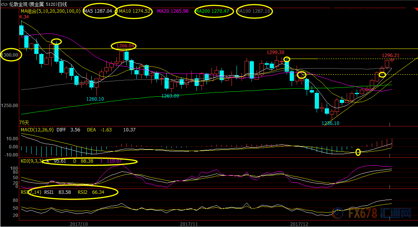
Task: Click the 1250.00 price axis label
Action: (x=10, y=106)
